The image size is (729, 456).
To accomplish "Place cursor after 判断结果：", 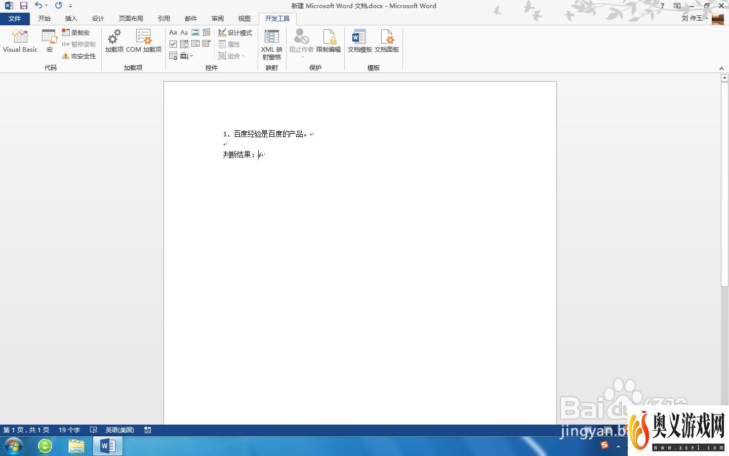I will [259, 155].
